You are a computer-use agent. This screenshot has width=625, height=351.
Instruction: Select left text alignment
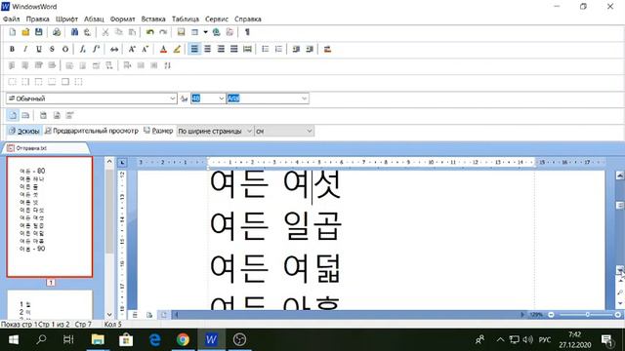click(x=194, y=49)
